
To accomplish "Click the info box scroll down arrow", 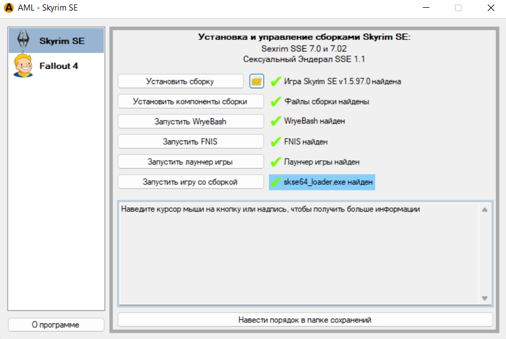I will click(484, 298).
